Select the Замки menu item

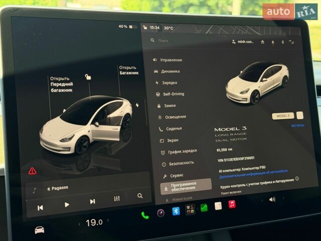coord(166,106)
